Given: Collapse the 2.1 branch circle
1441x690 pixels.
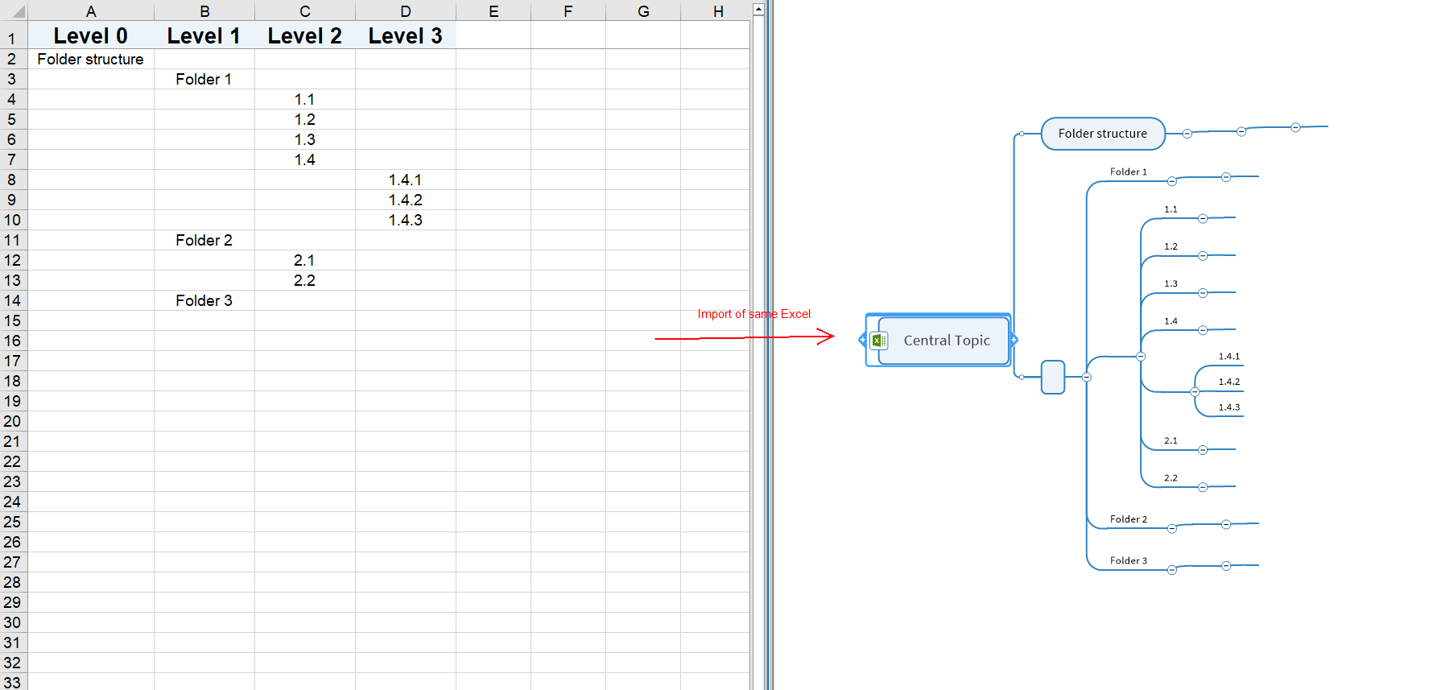Looking at the screenshot, I should (x=1203, y=450).
